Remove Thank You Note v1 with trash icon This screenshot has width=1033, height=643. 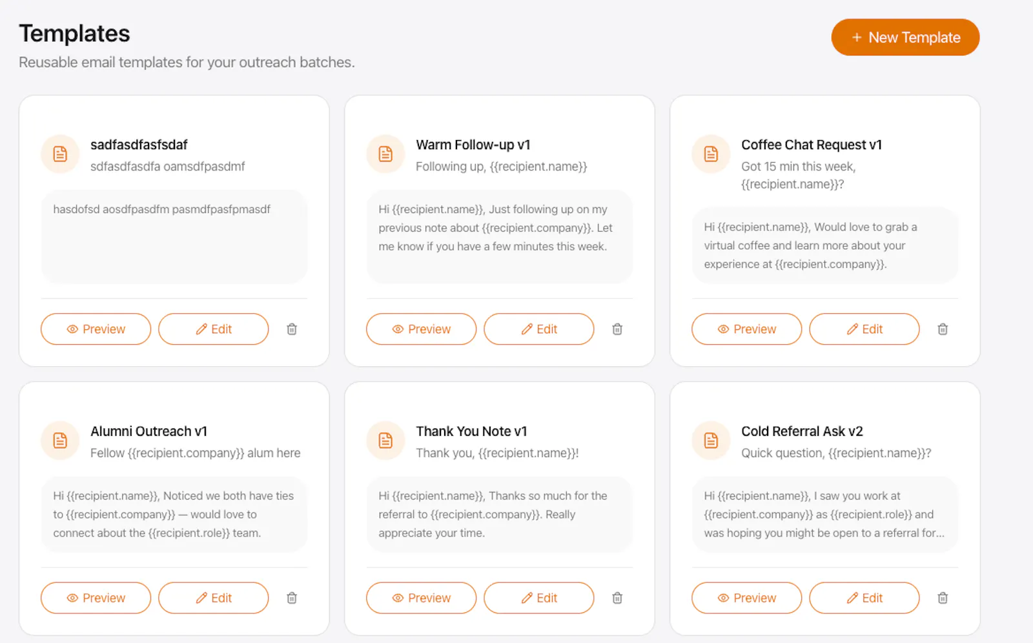(617, 598)
